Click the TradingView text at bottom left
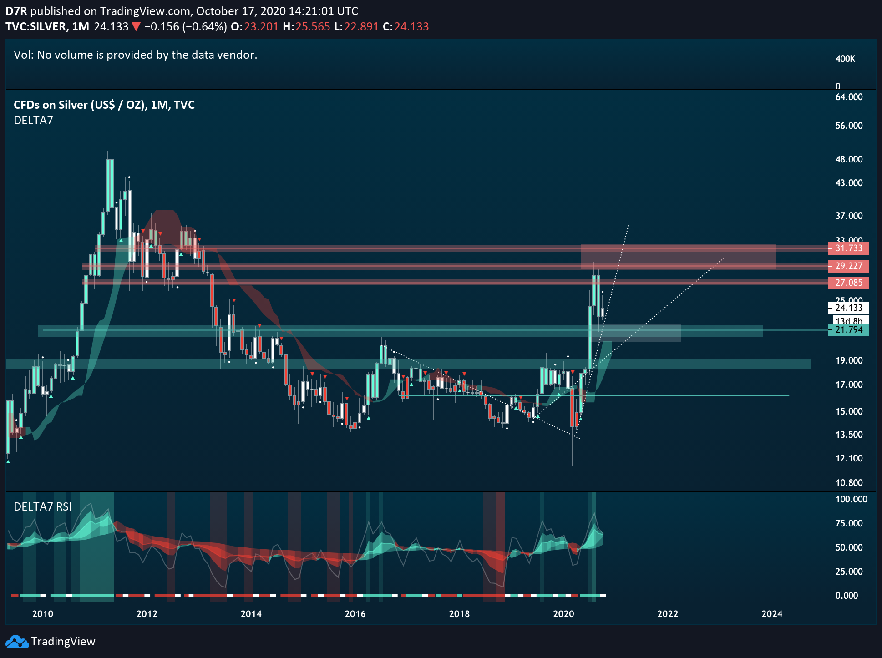 pyautogui.click(x=63, y=642)
